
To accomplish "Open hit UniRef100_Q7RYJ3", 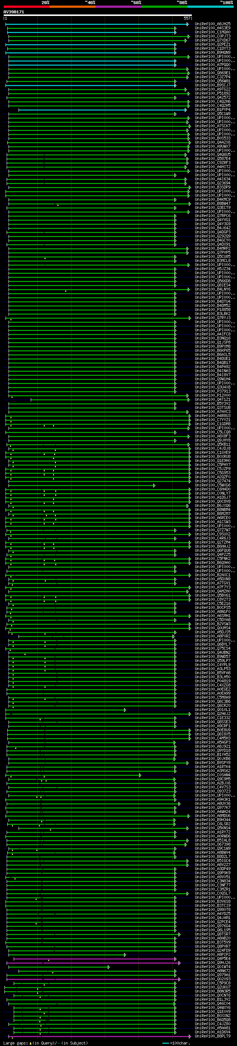I will [213, 318].
